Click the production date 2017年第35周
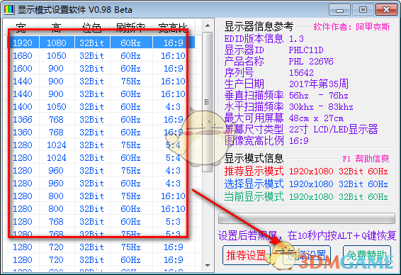The height and width of the screenshot is (275, 401). [x=319, y=84]
